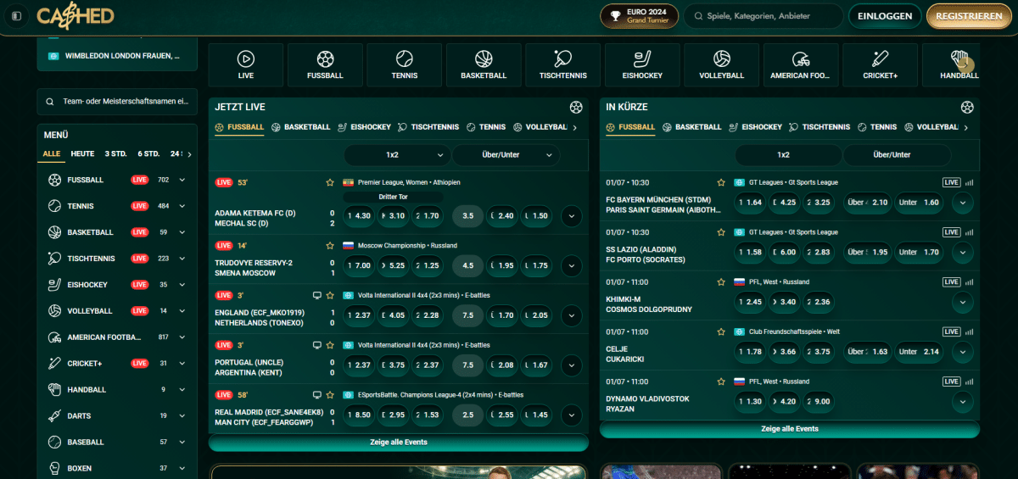Screen dimensions: 1018x479
Task: Favorite the Trudovye Reservy-2 match star
Action: [x=330, y=245]
